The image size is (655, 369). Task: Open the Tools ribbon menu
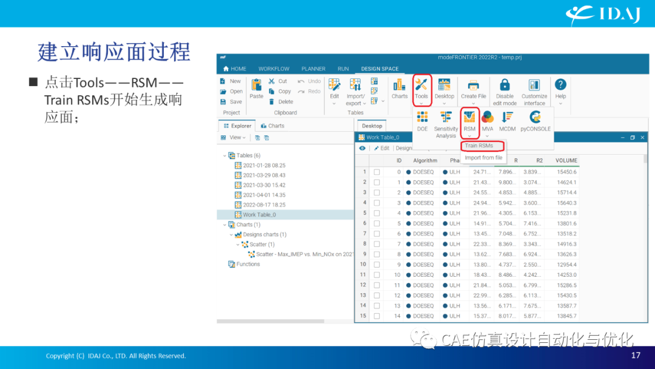pyautogui.click(x=421, y=90)
